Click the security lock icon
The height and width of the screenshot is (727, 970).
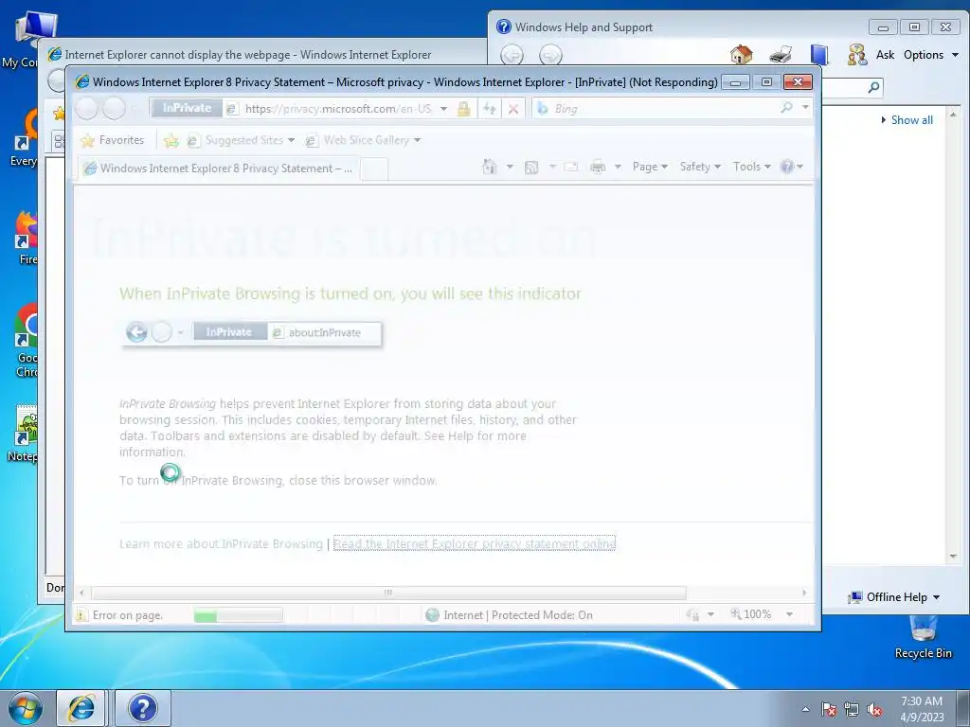(x=463, y=110)
